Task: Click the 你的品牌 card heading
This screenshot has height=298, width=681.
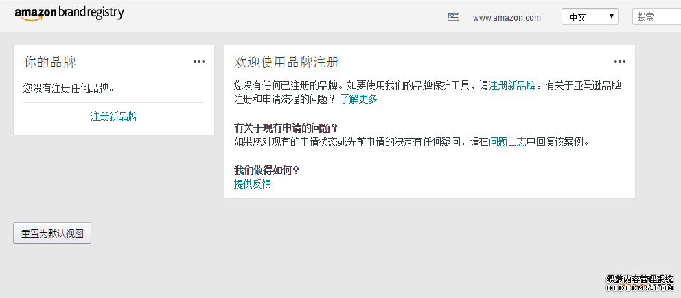Action: [50, 62]
